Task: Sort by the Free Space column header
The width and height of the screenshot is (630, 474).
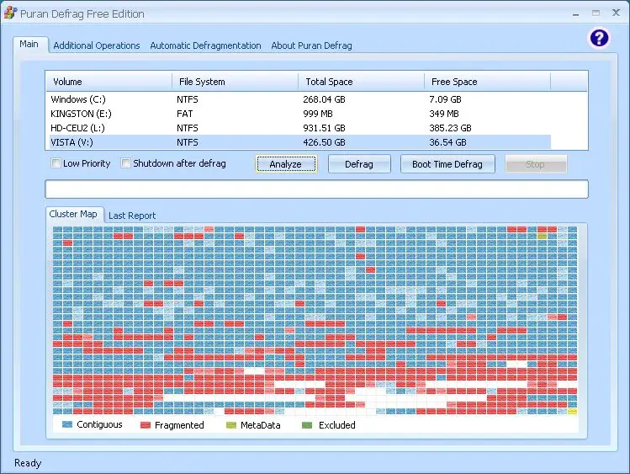Action: pyautogui.click(x=487, y=82)
